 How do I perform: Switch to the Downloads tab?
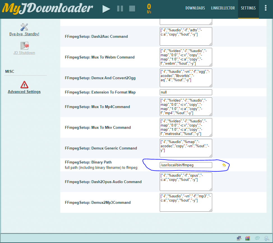(x=195, y=8)
